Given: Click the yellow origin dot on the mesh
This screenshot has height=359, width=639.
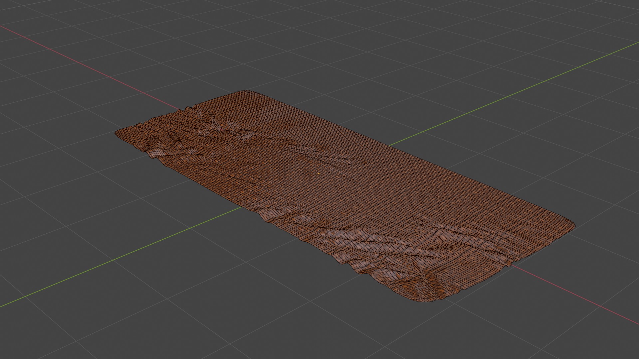Looking at the screenshot, I should [319, 174].
